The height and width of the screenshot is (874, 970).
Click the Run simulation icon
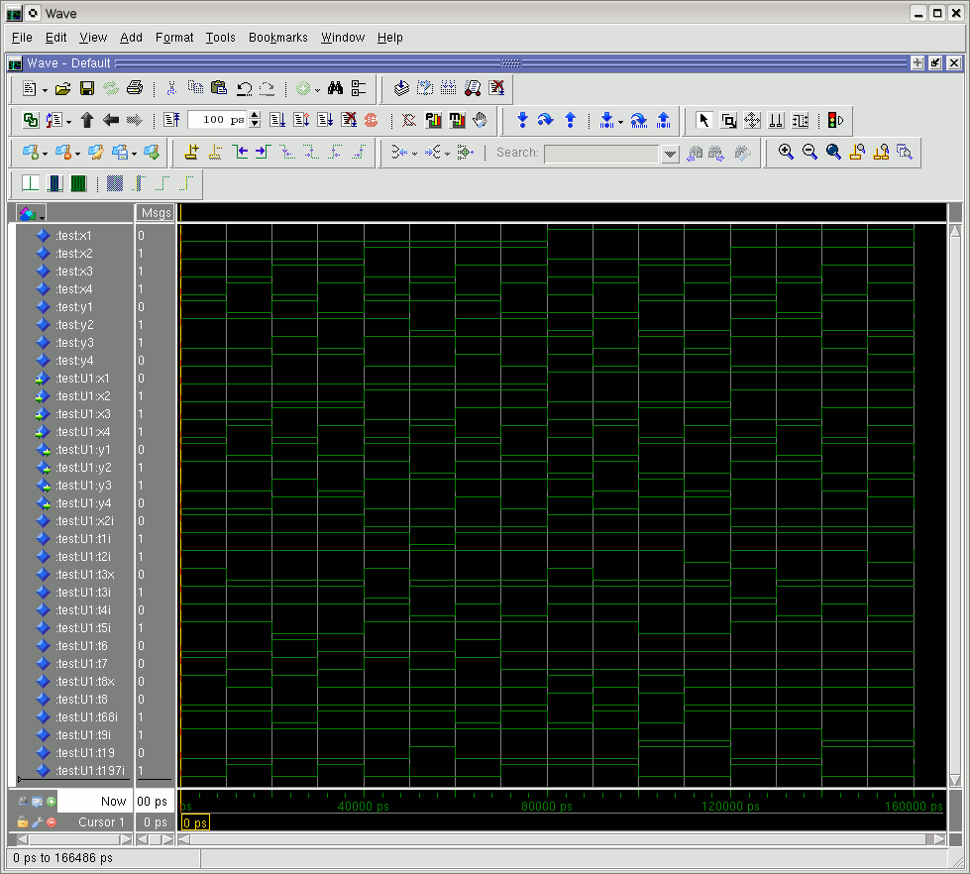click(277, 120)
